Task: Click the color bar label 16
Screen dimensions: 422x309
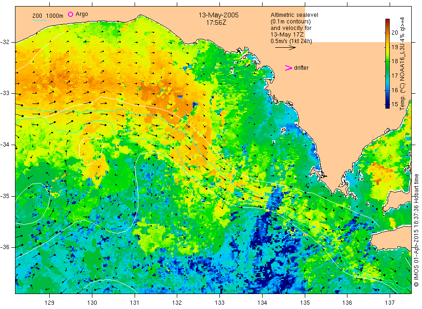Action: [394, 90]
